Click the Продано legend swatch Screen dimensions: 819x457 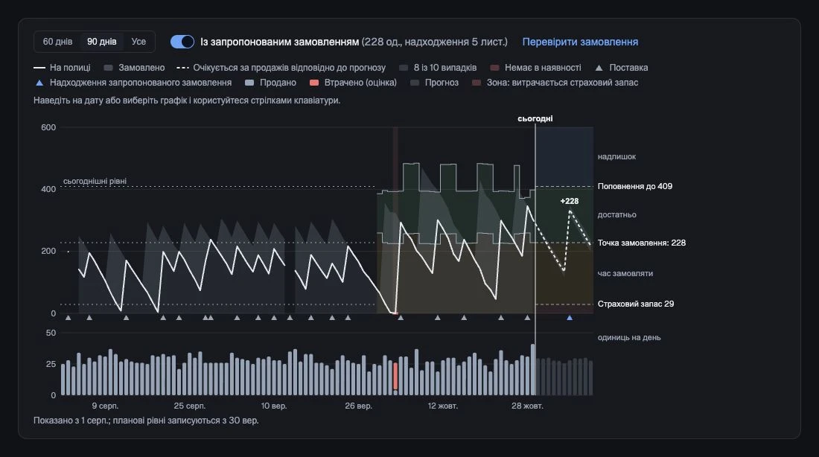[249, 83]
